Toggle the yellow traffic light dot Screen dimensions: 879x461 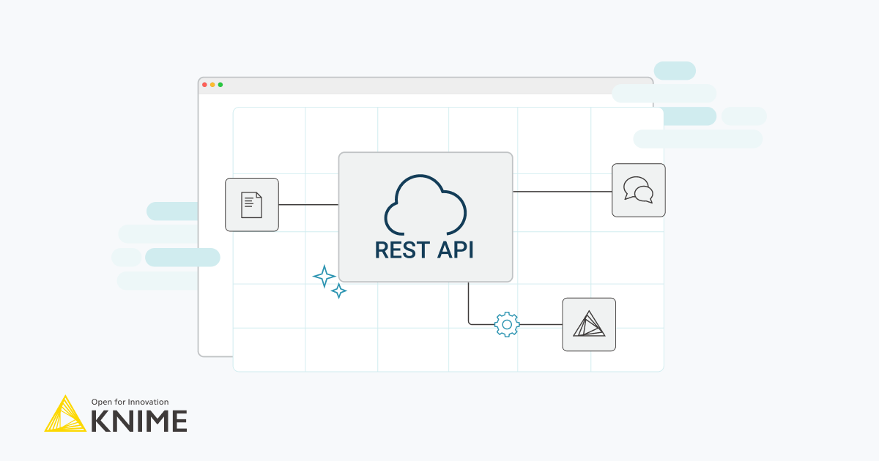click(212, 84)
